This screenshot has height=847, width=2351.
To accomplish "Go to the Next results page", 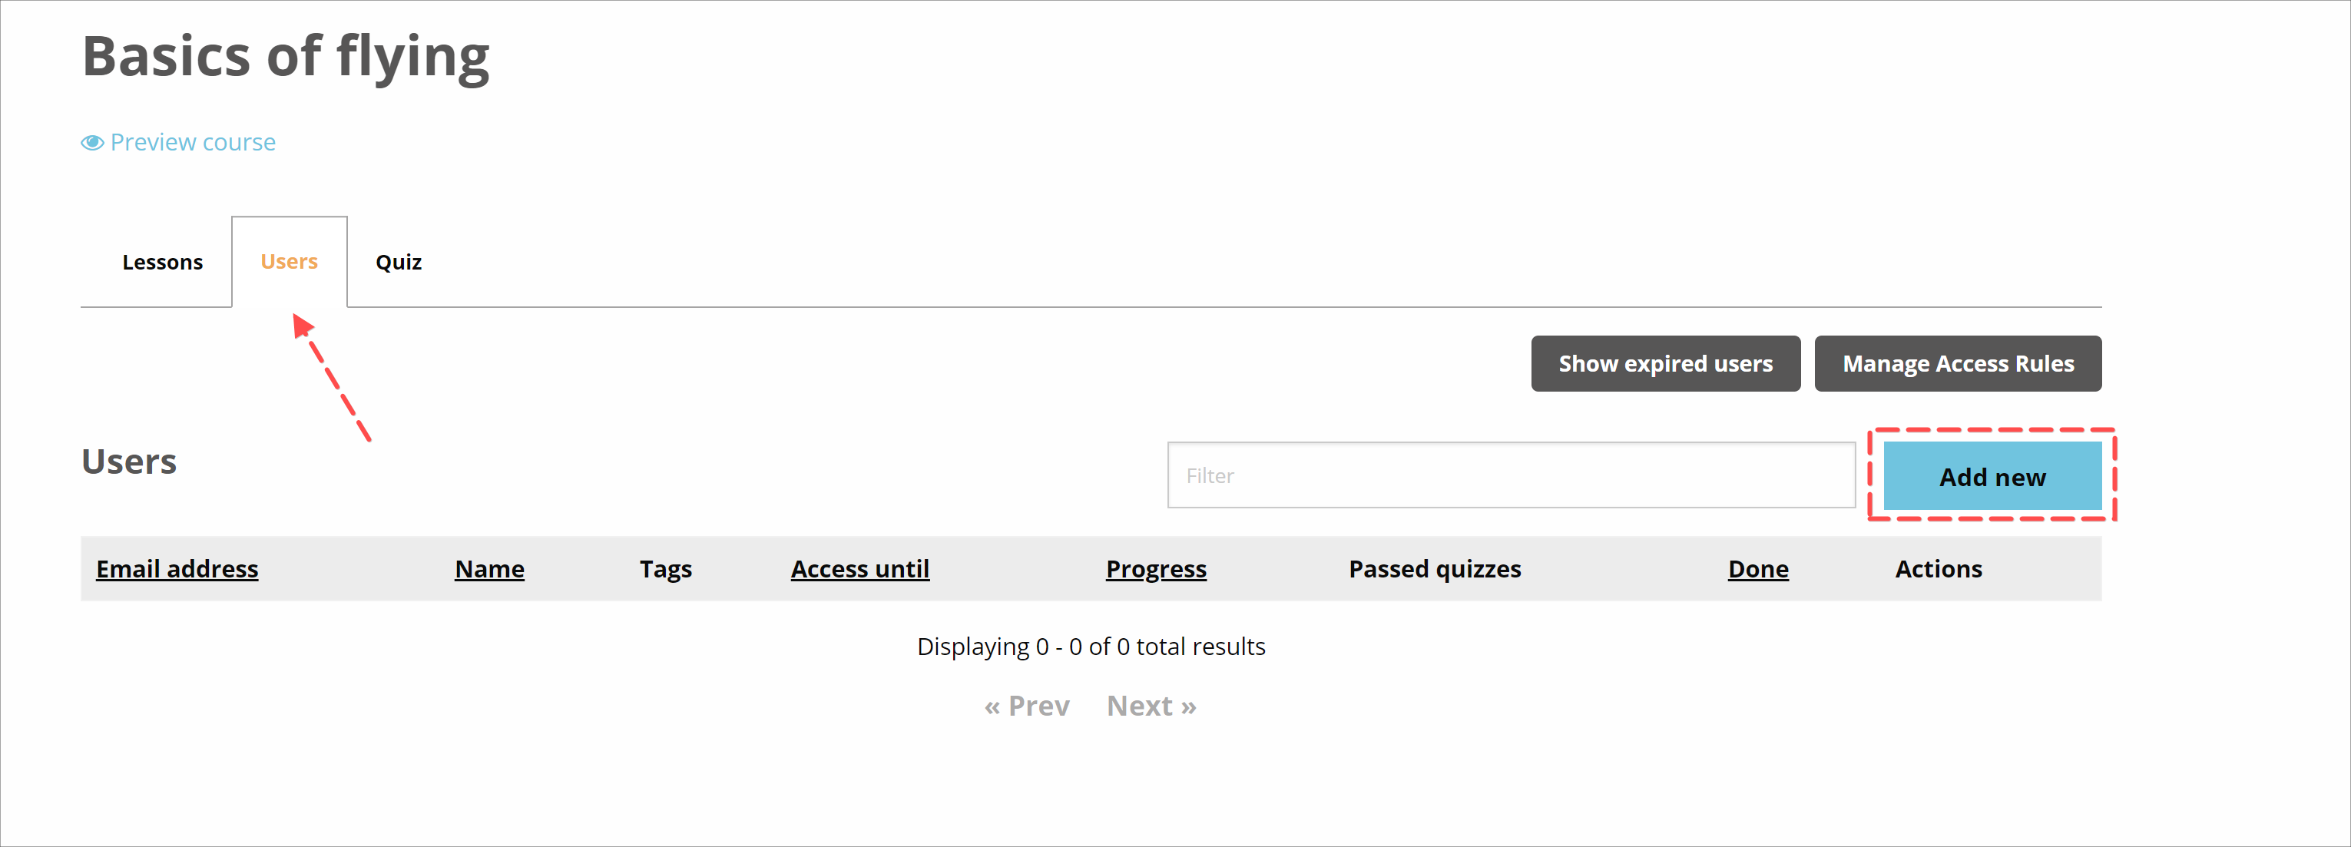I will tap(1151, 706).
